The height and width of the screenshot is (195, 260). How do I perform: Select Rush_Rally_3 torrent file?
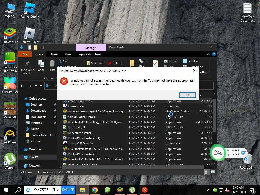tap(137, 127)
